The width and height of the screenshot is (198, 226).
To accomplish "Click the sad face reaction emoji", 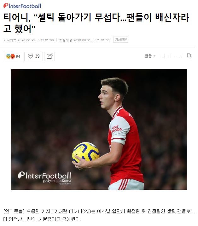I will click(x=9, y=56).
